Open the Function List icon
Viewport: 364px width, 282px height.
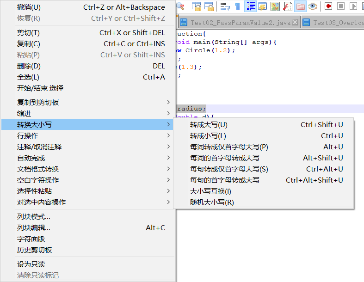pos(288,6)
